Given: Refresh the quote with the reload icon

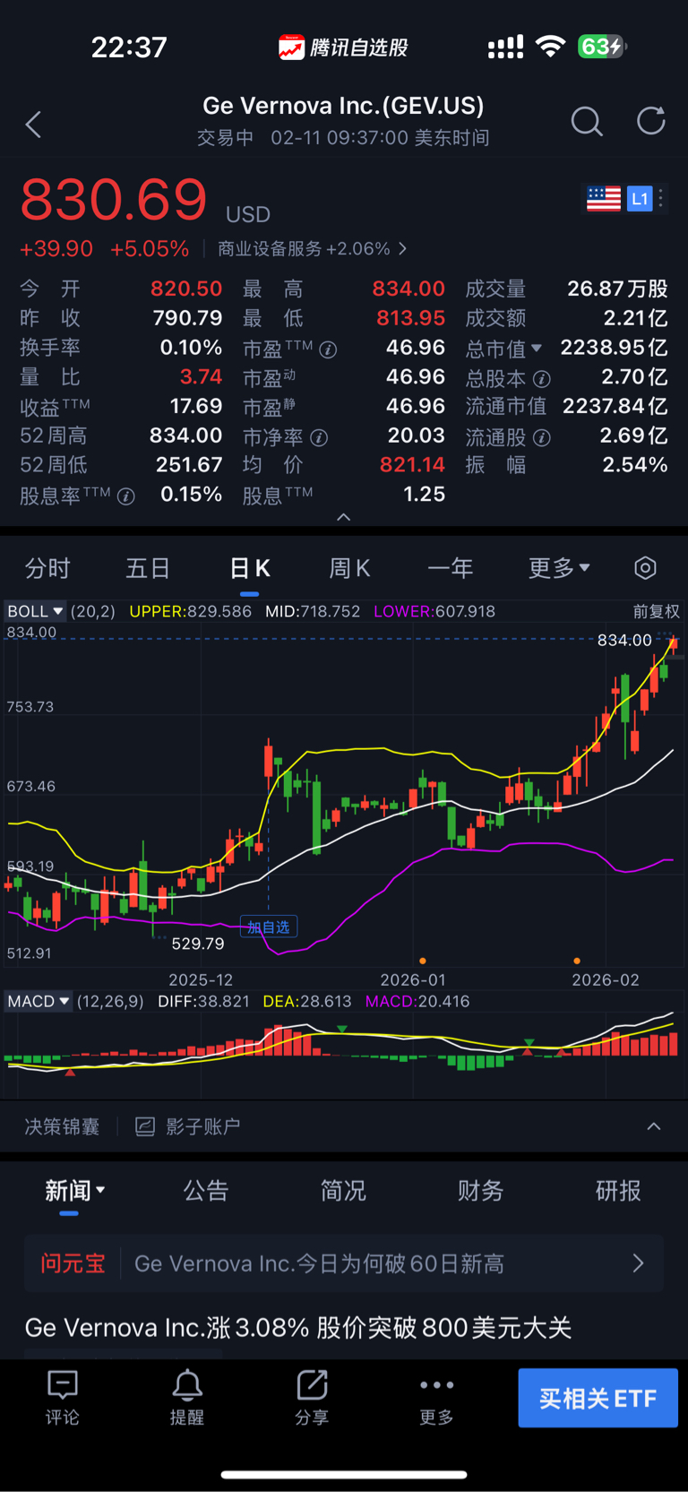Looking at the screenshot, I should pos(651,120).
